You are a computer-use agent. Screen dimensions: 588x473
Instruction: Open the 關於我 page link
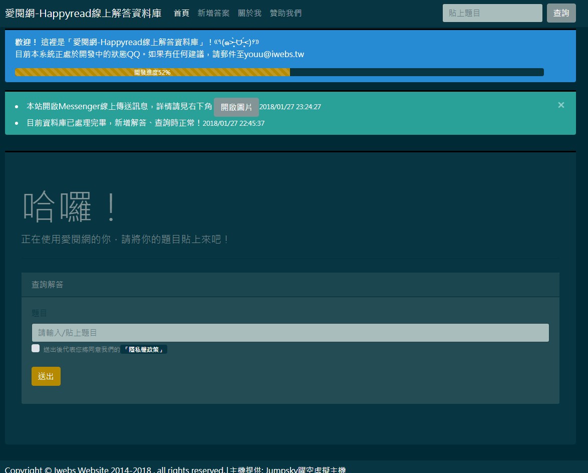(249, 13)
